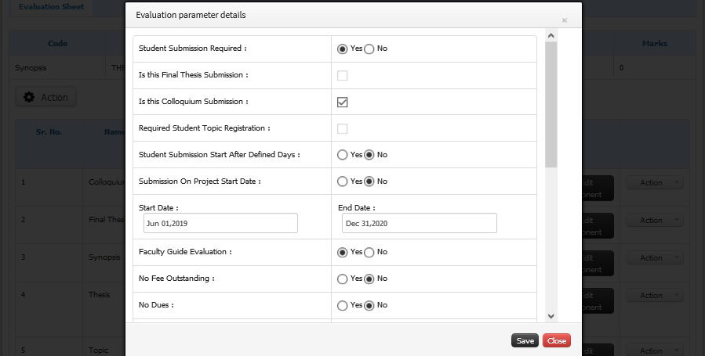Save the evaluation parameter details
Image resolution: width=705 pixels, height=356 pixels.
[525, 341]
